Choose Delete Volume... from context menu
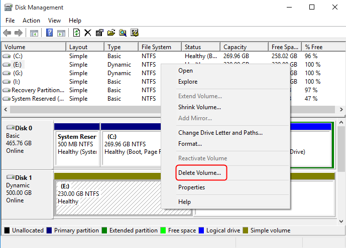This screenshot has height=248, width=346. [x=199, y=173]
